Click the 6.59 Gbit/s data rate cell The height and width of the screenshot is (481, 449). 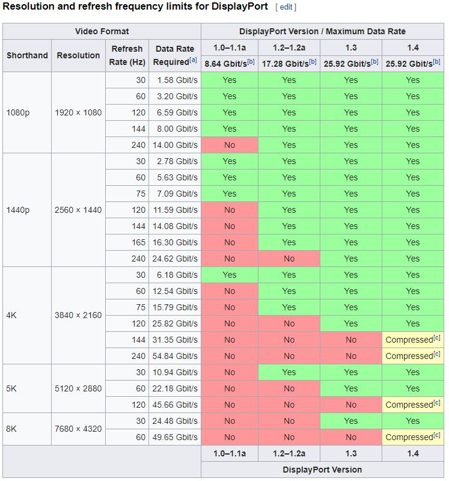point(175,112)
